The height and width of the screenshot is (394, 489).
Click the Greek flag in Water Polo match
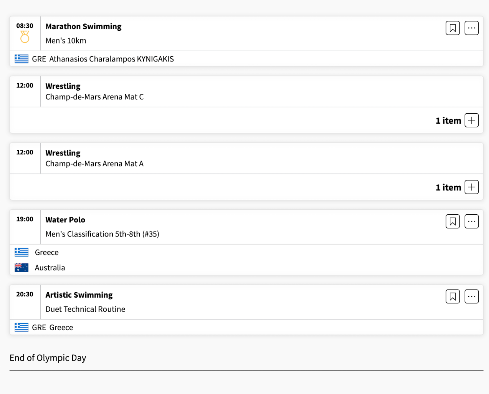(21, 252)
